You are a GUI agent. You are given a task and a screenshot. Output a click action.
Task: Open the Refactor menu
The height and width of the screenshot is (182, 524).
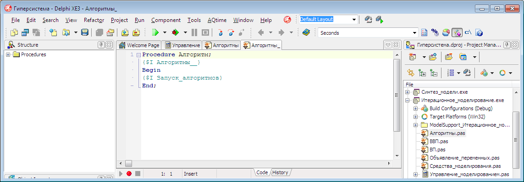pyautogui.click(x=94, y=20)
